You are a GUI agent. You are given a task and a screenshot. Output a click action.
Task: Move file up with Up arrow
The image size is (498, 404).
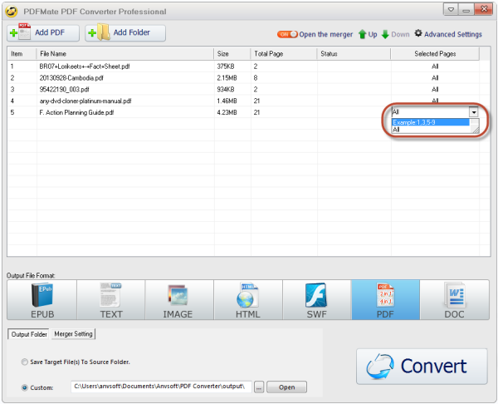368,34
